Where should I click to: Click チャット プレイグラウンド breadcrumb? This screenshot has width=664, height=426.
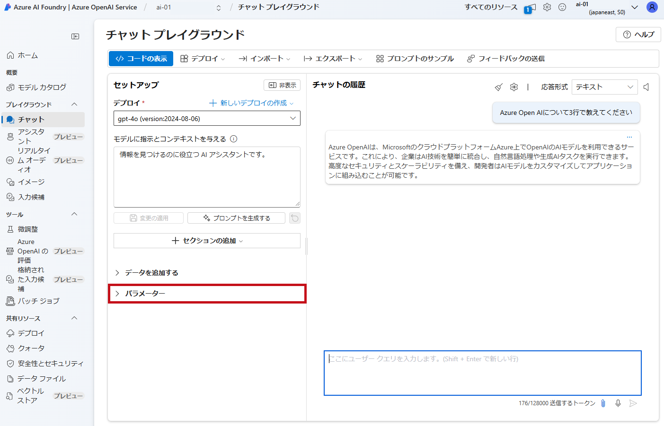[x=279, y=7]
